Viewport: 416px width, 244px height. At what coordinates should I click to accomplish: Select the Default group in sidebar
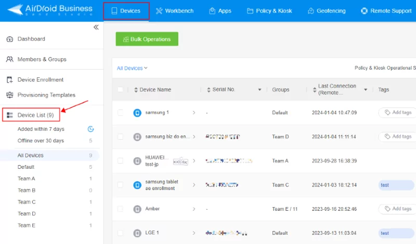tap(25, 167)
